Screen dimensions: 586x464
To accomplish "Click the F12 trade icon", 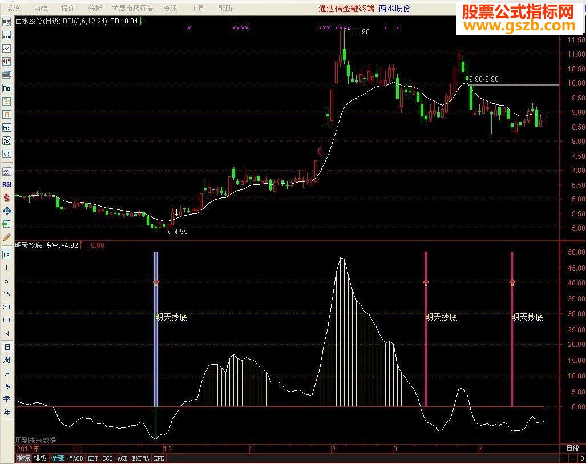I will (7, 128).
